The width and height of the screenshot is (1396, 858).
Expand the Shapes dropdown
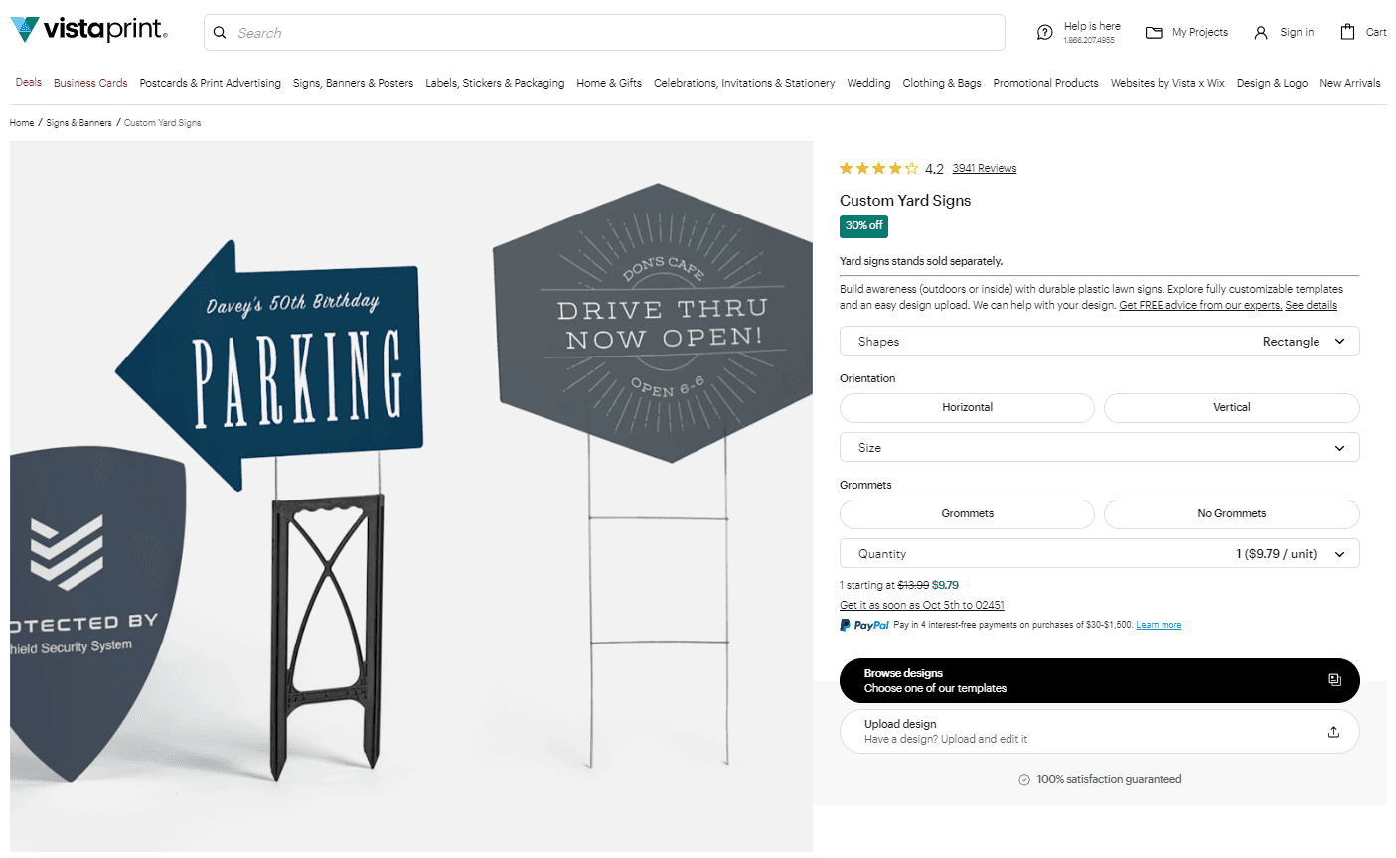click(x=1099, y=341)
